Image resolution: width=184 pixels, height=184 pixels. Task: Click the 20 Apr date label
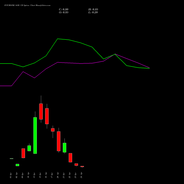[58, 175]
